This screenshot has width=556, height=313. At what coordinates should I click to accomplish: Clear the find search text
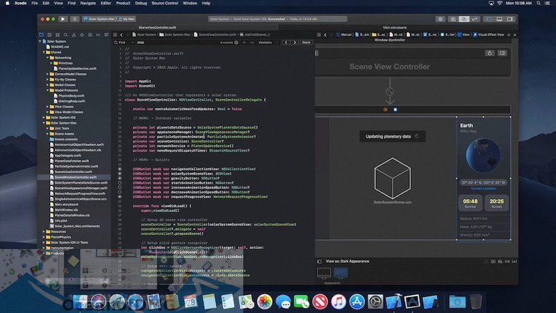236,42
